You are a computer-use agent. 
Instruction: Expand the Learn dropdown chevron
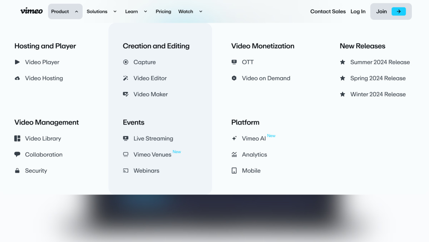(146, 11)
